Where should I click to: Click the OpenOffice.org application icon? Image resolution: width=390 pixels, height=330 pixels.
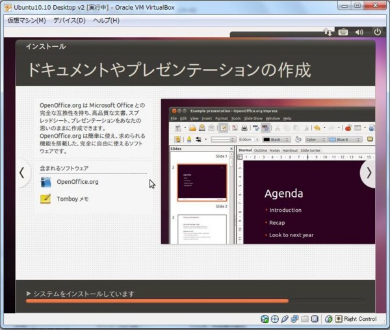click(x=45, y=182)
